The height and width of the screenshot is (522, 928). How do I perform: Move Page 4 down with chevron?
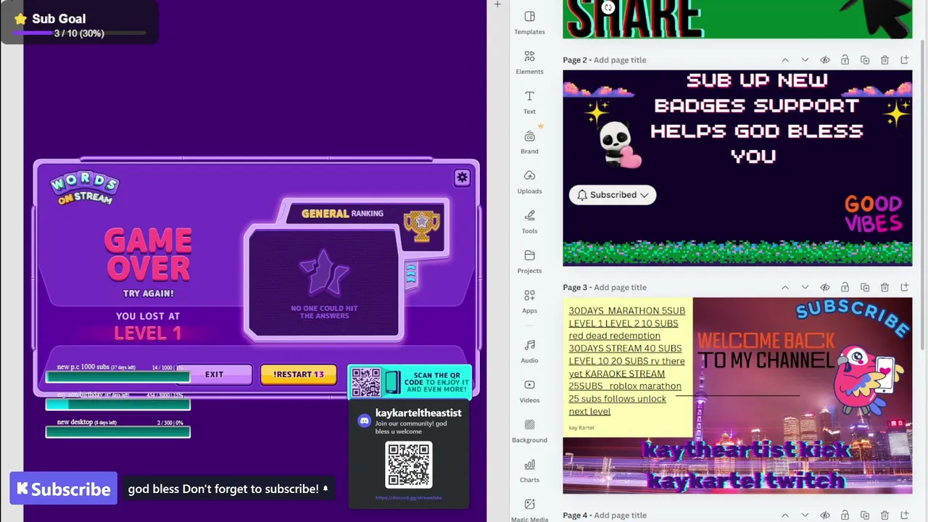point(805,515)
